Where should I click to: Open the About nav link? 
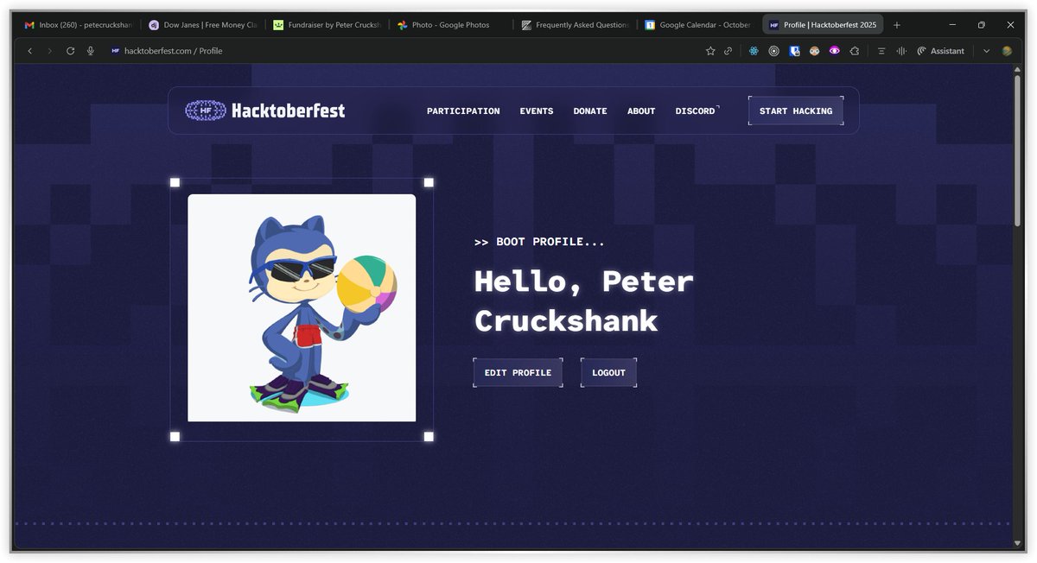641,111
